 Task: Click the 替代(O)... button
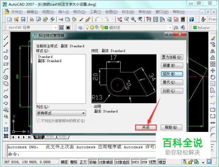pos(172,82)
